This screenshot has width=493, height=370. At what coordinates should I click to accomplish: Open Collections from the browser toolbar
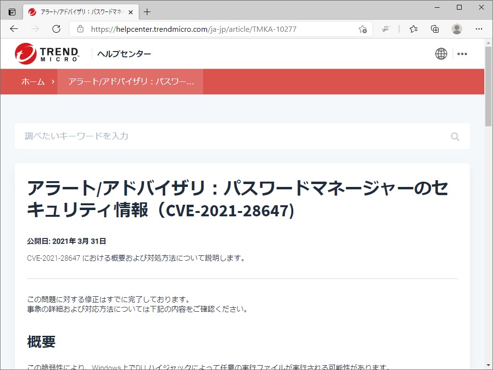tap(435, 29)
